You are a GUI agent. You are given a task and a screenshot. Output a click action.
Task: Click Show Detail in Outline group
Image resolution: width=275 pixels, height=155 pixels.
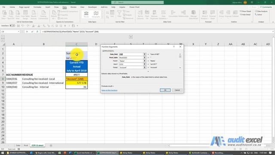coord(245,11)
